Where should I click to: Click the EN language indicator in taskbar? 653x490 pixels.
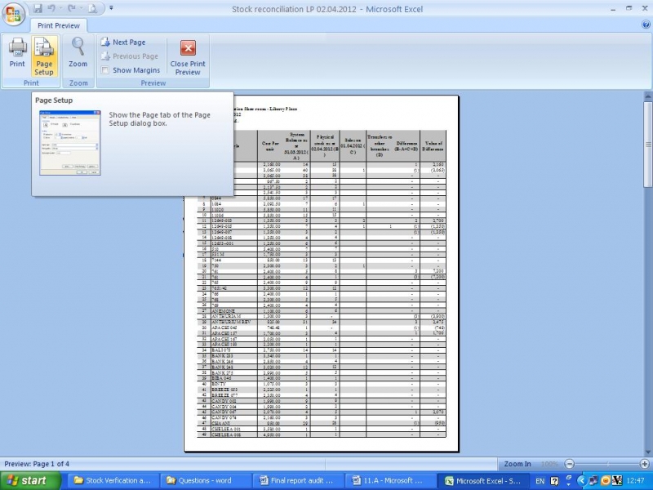[540, 481]
